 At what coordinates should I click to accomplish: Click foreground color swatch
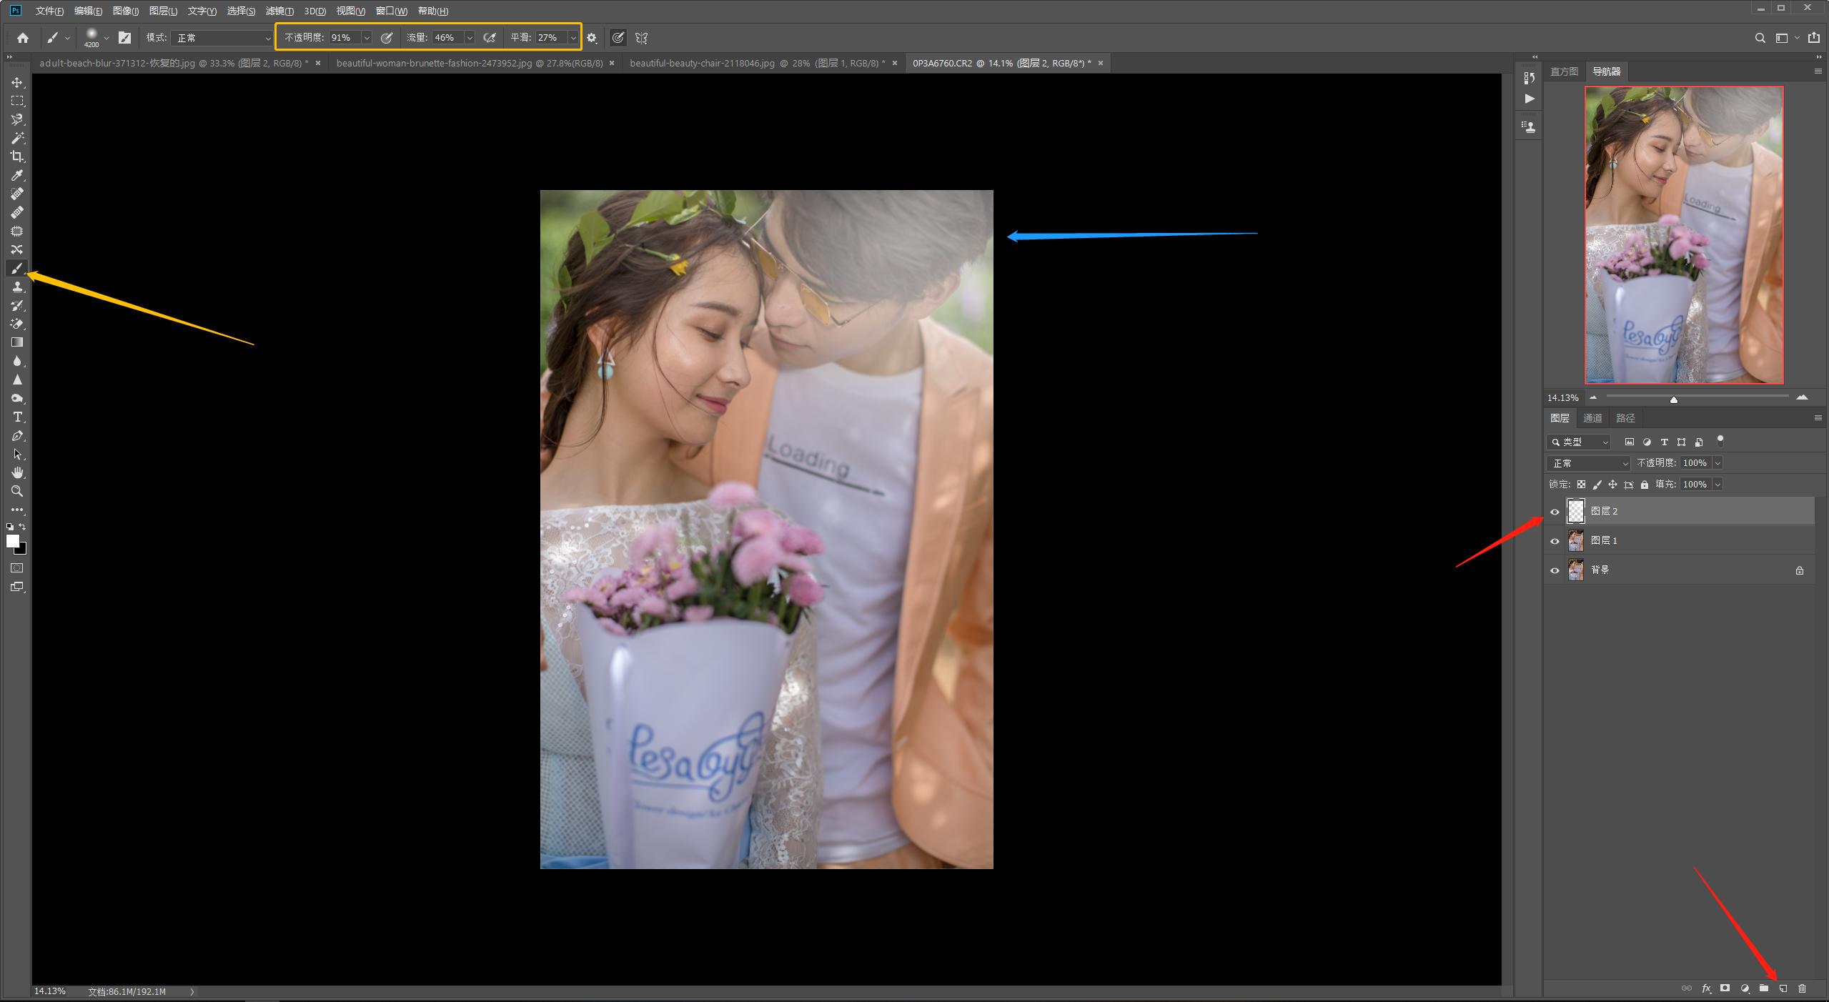12,541
